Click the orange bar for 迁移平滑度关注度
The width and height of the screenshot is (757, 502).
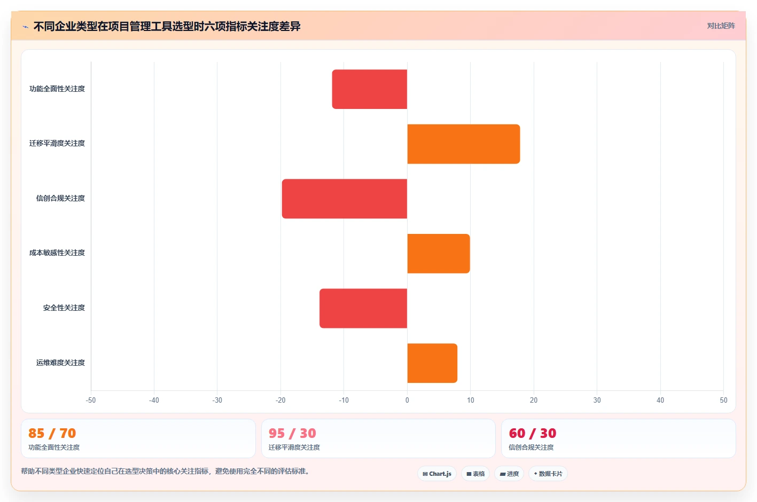(x=464, y=144)
